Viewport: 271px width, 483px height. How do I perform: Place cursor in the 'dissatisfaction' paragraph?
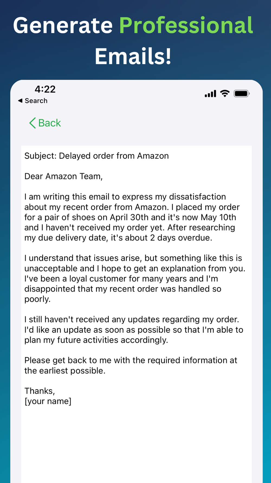tap(132, 217)
